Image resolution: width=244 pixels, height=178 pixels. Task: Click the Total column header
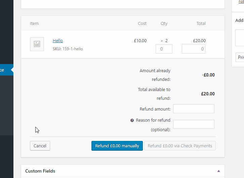201,24
